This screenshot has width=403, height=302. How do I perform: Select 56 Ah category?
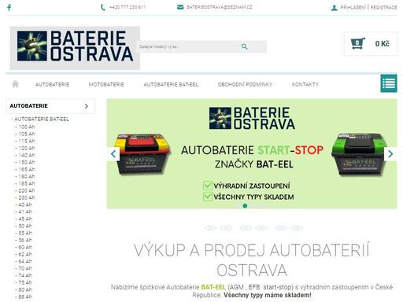(25, 240)
